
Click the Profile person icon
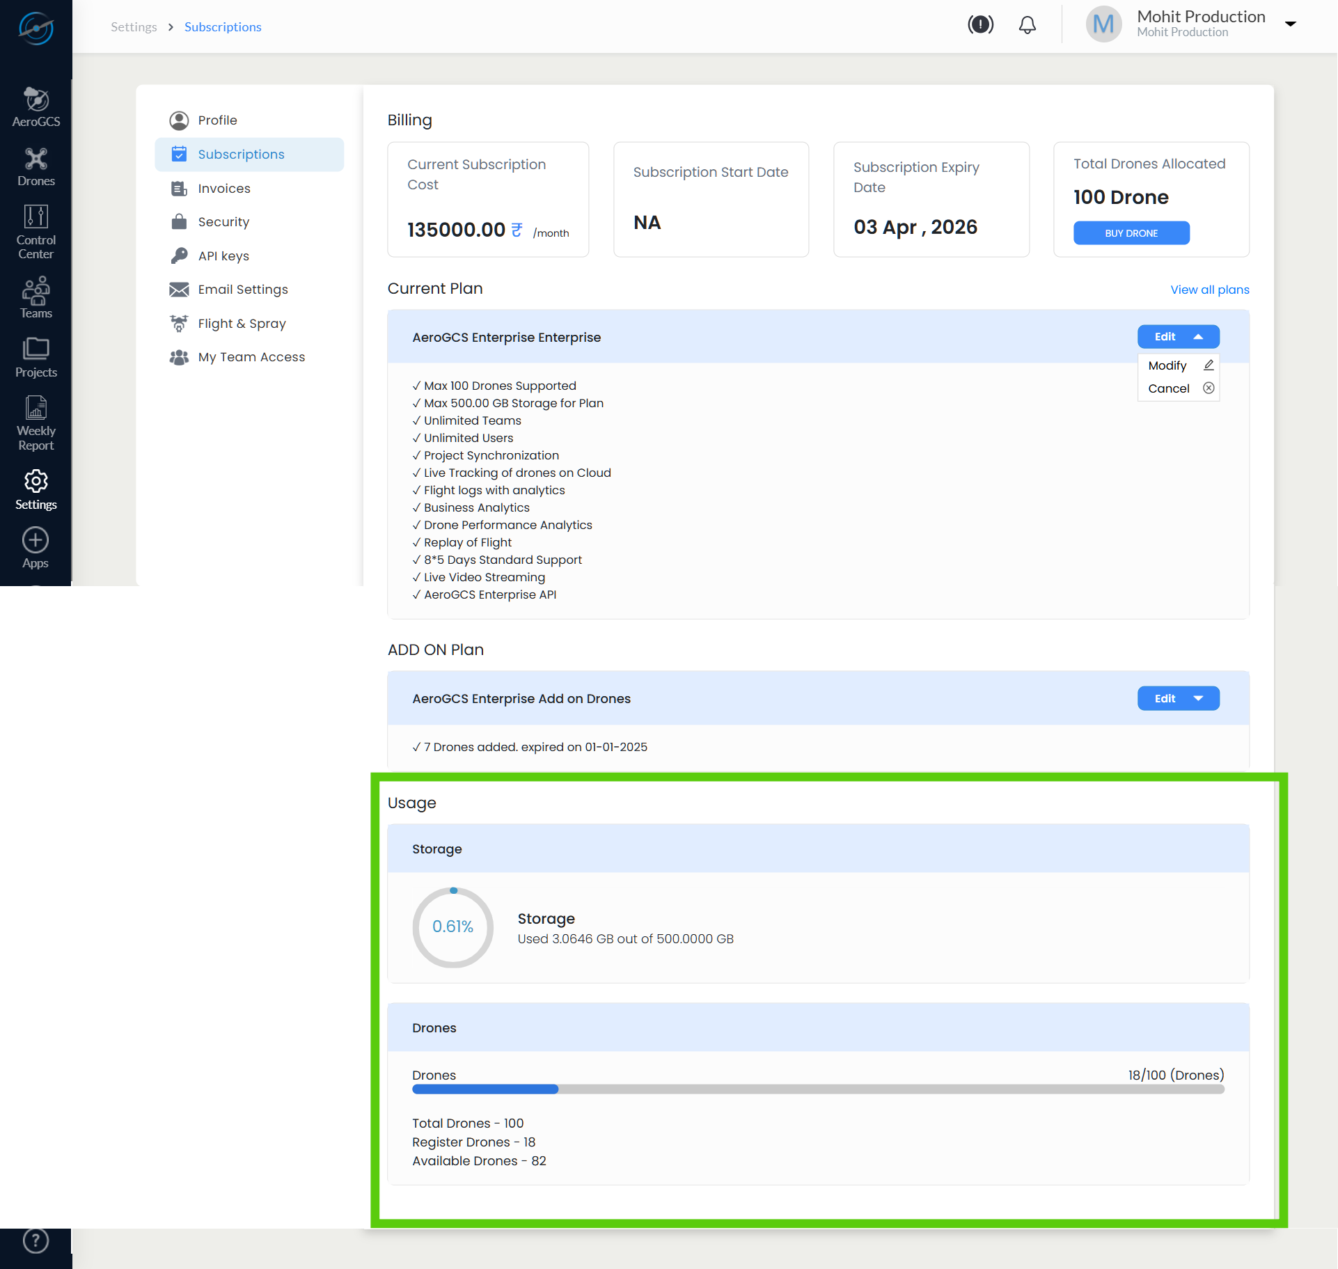coord(179,120)
